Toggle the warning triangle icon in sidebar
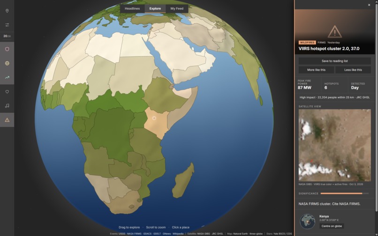 point(7,120)
